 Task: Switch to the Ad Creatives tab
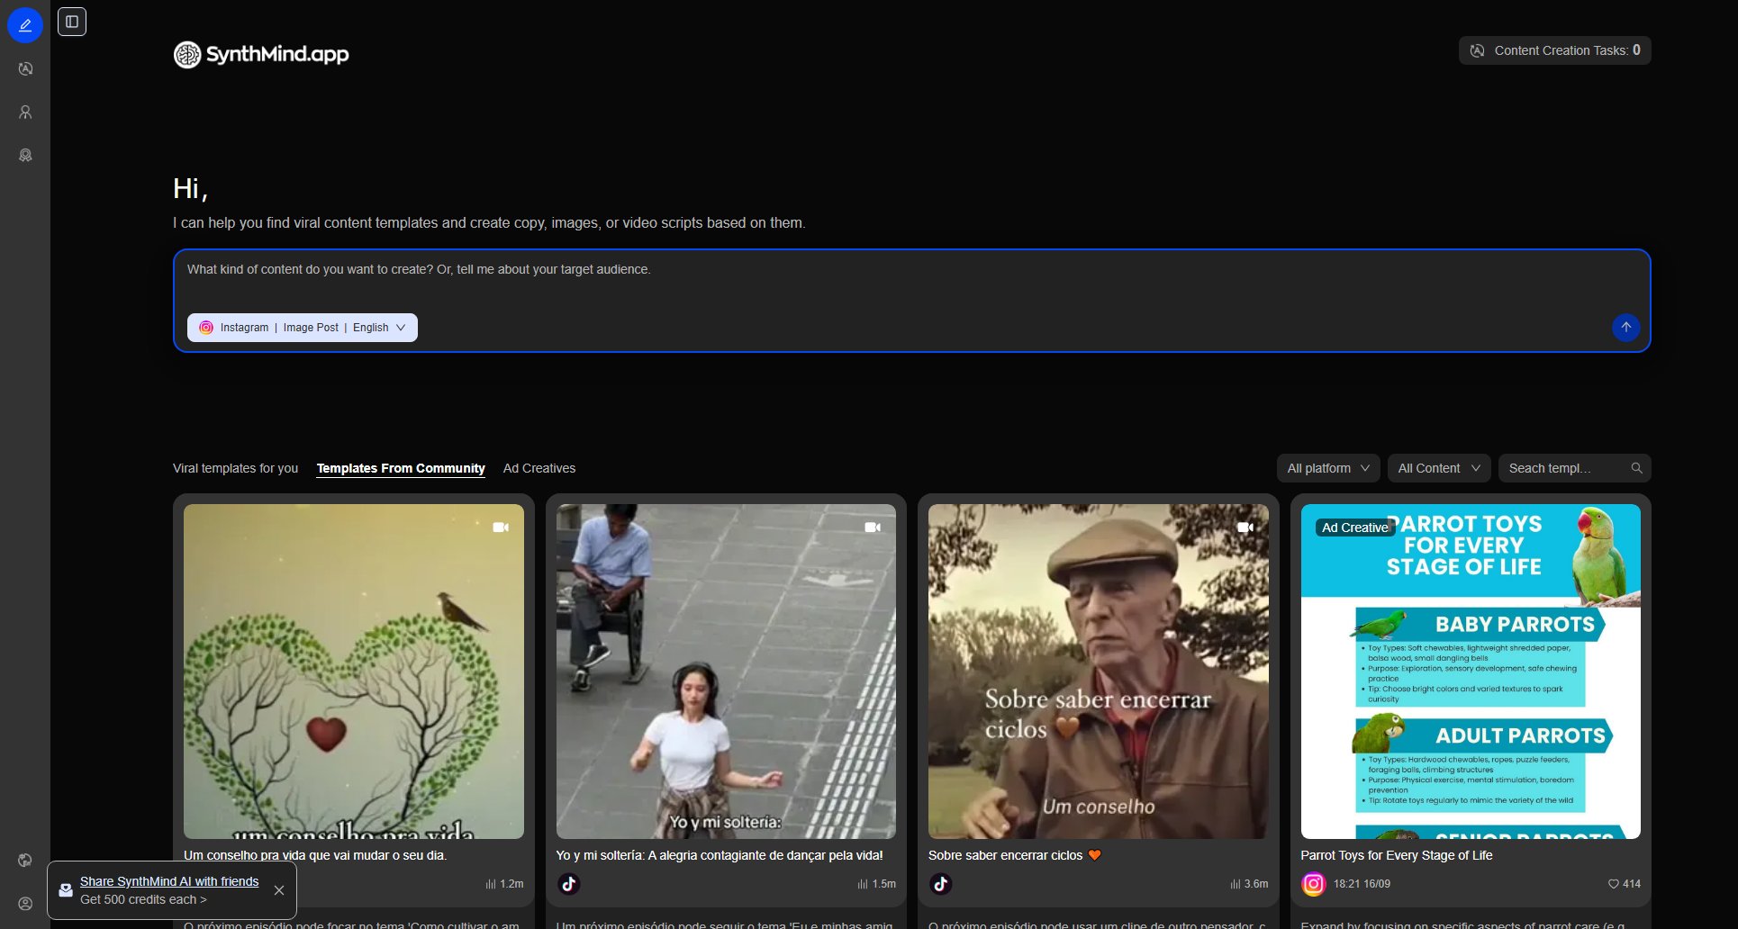[539, 468]
